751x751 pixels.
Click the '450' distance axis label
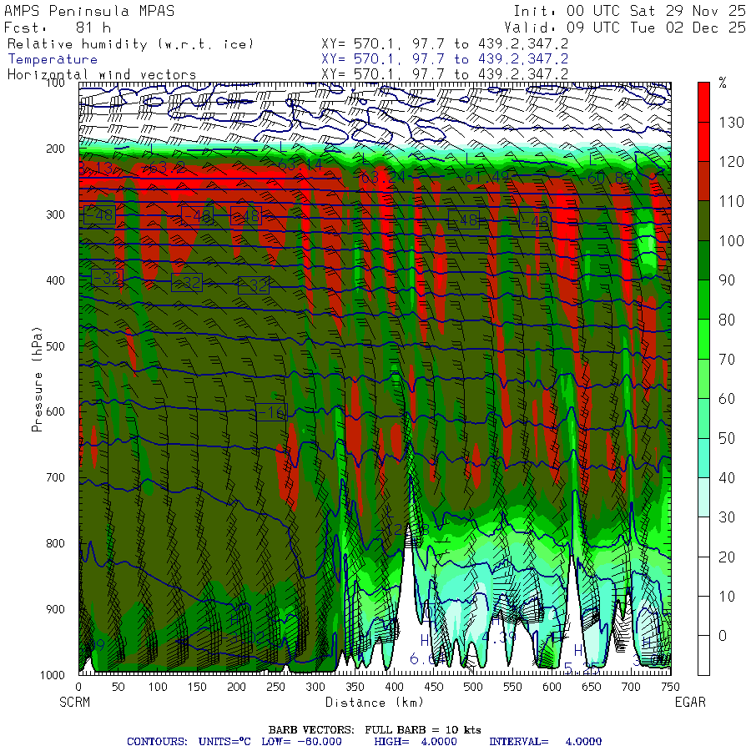(x=433, y=688)
